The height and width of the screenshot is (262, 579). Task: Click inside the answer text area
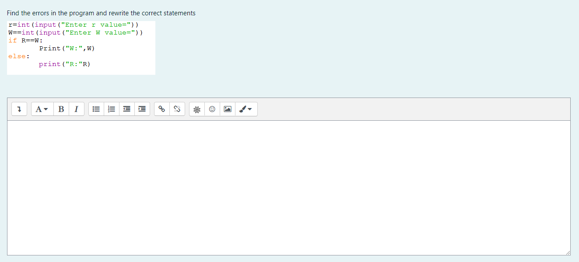[x=289, y=188]
